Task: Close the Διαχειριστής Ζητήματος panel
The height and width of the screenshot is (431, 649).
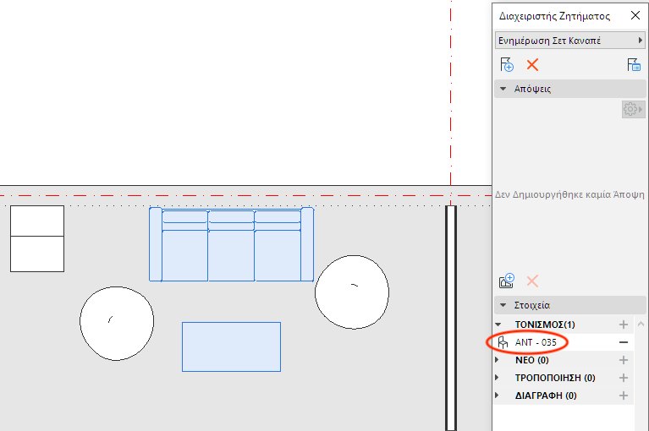Action: (635, 16)
